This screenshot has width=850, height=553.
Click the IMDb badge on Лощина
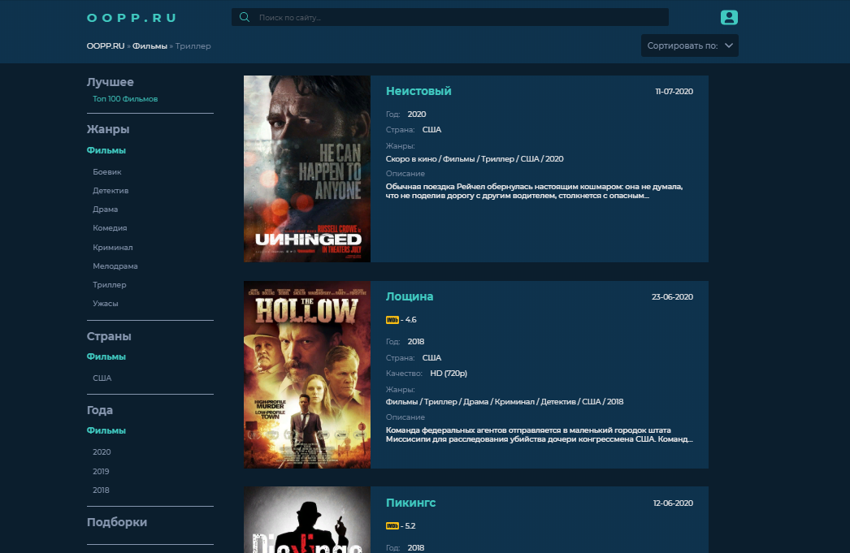coord(392,320)
